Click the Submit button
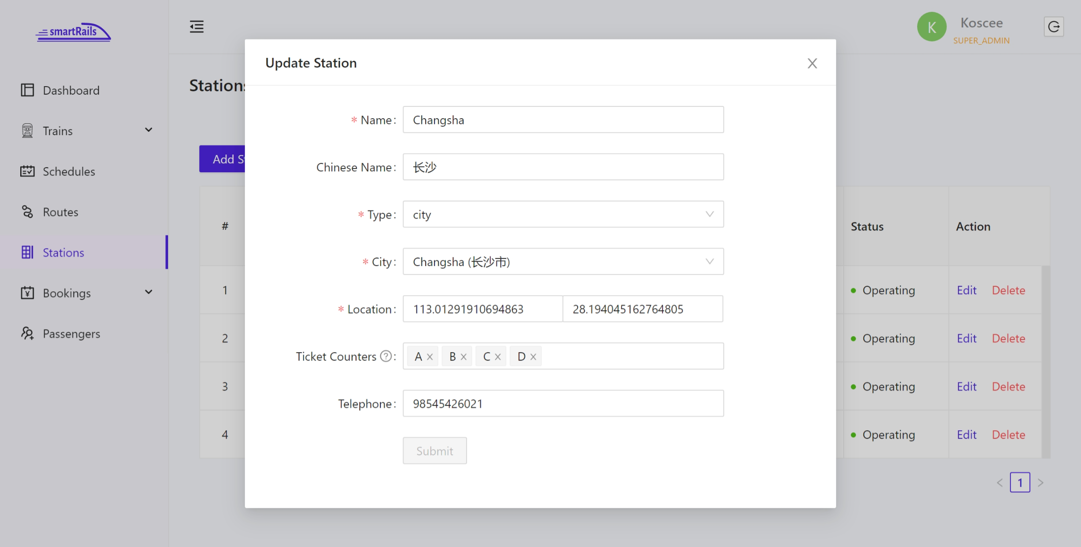This screenshot has width=1081, height=547. pyautogui.click(x=434, y=450)
